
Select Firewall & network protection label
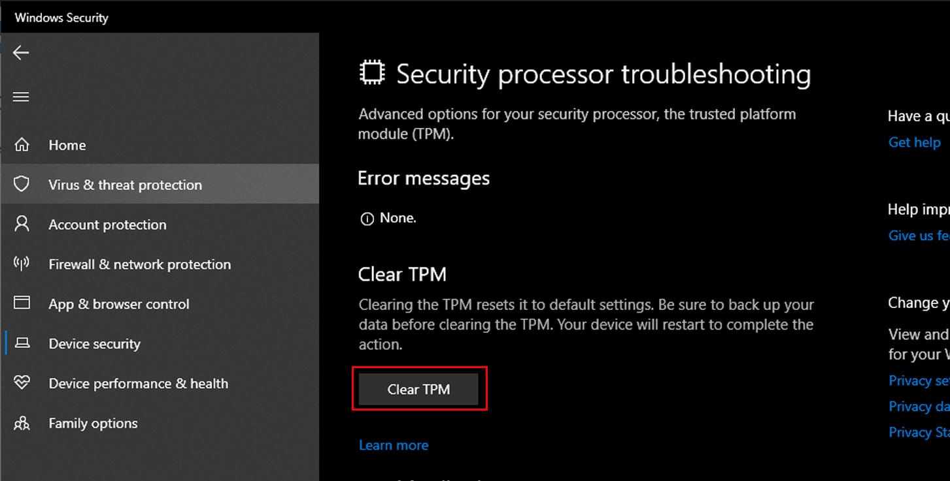pos(140,264)
